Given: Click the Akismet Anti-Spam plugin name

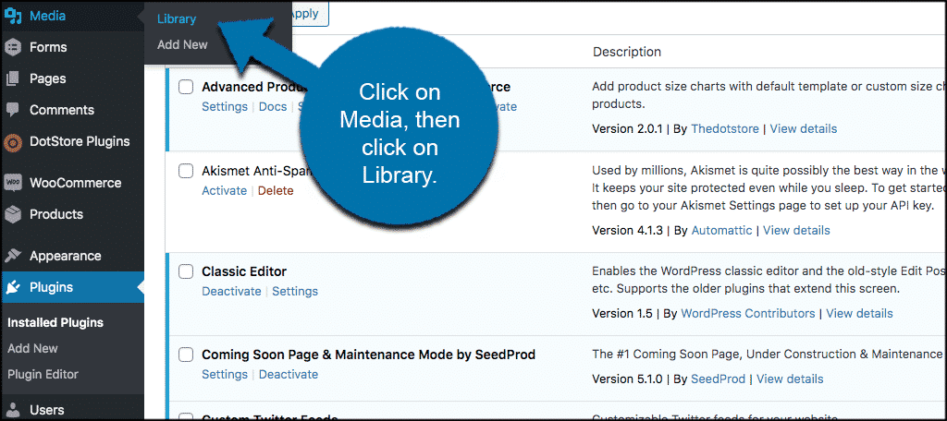Looking at the screenshot, I should [x=257, y=172].
